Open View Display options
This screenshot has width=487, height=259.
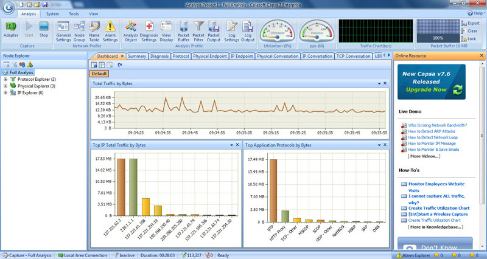click(x=166, y=32)
